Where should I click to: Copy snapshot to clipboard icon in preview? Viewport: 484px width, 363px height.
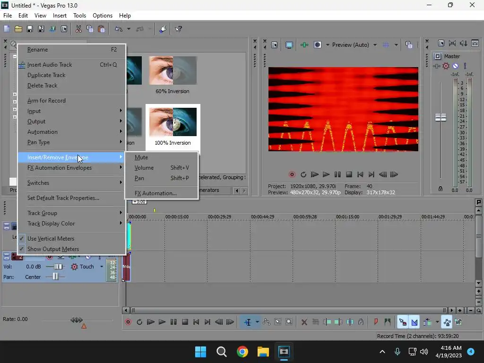click(409, 45)
